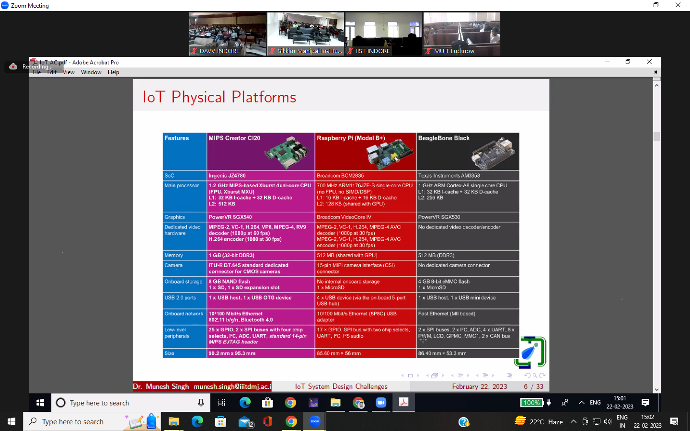Open Mail app with 12 badge
This screenshot has height=431, width=690.
click(x=246, y=421)
